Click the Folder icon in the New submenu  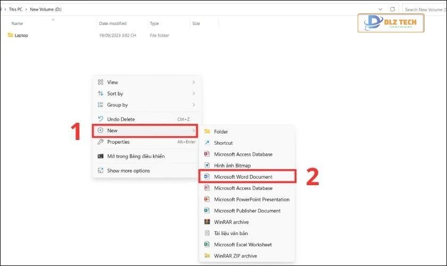(x=208, y=131)
